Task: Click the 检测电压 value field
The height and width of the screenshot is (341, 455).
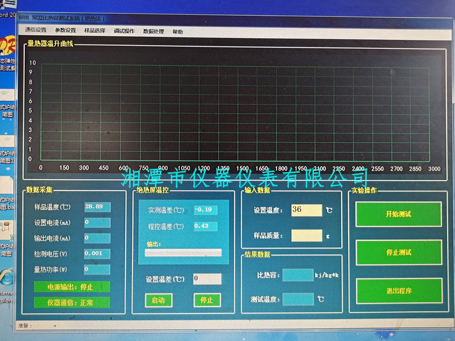Action: (97, 253)
